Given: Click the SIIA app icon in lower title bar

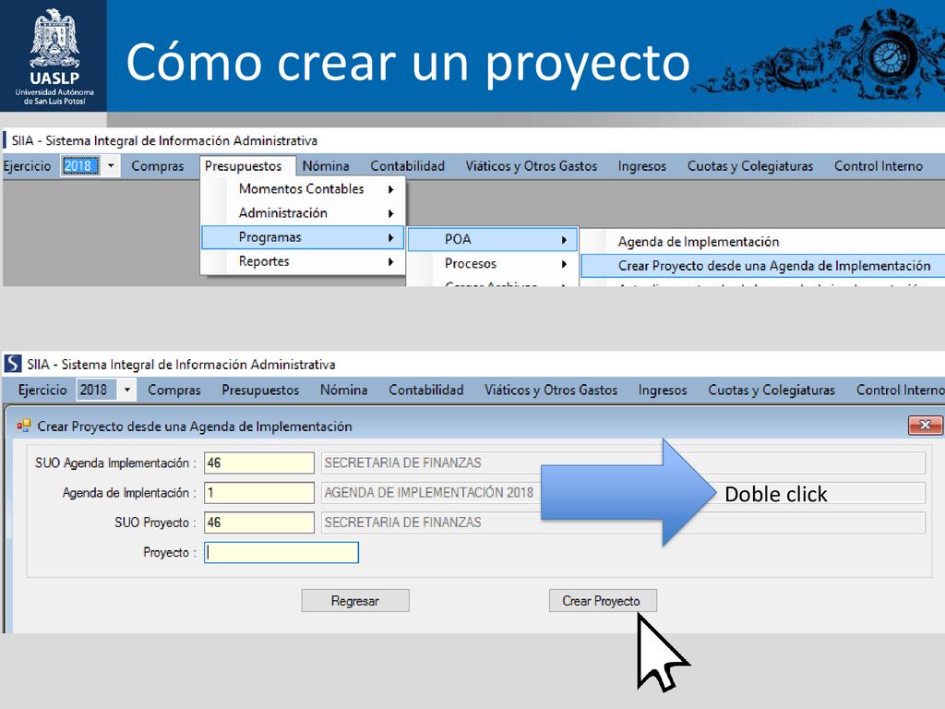Looking at the screenshot, I should 13,364.
